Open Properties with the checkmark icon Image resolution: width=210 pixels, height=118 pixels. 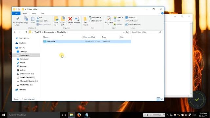pos(109,19)
